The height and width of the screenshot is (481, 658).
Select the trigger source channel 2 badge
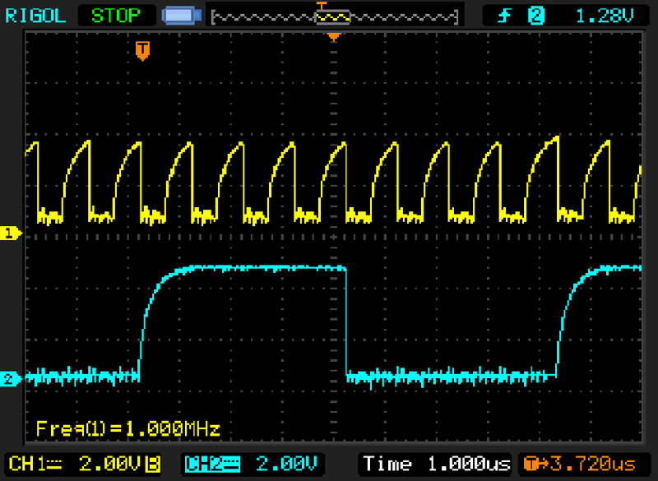click(x=535, y=15)
